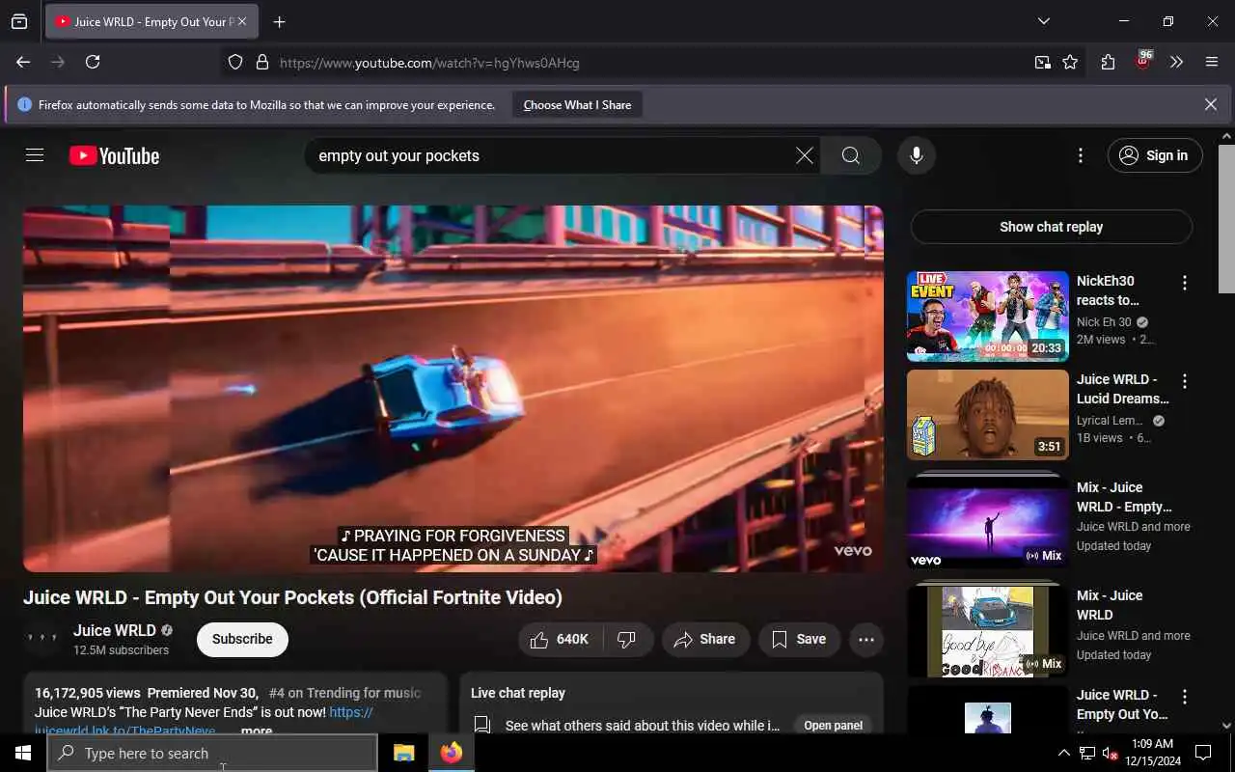Click the 12.5M subscribers text

click(x=121, y=650)
